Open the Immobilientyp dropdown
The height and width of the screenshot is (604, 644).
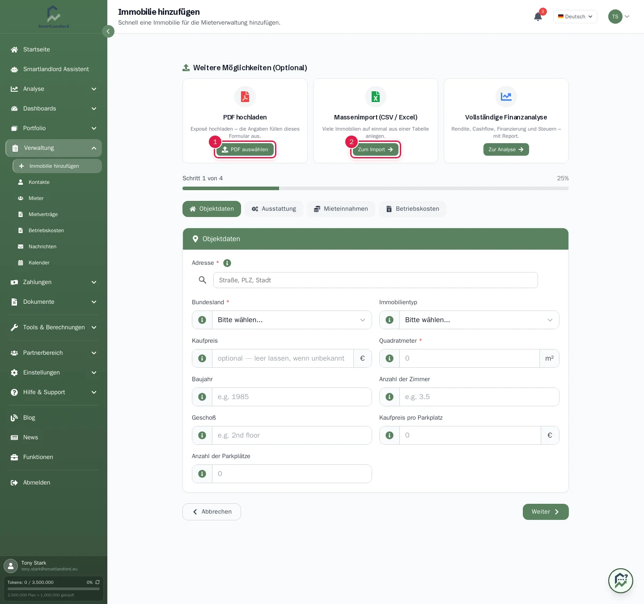pyautogui.click(x=479, y=320)
